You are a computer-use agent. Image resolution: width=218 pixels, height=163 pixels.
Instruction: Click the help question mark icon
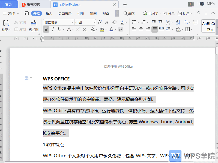coord(199,13)
